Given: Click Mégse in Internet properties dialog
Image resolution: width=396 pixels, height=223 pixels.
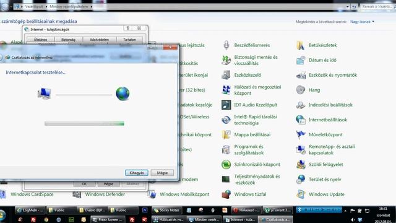Looking at the screenshot, I should [108, 184].
